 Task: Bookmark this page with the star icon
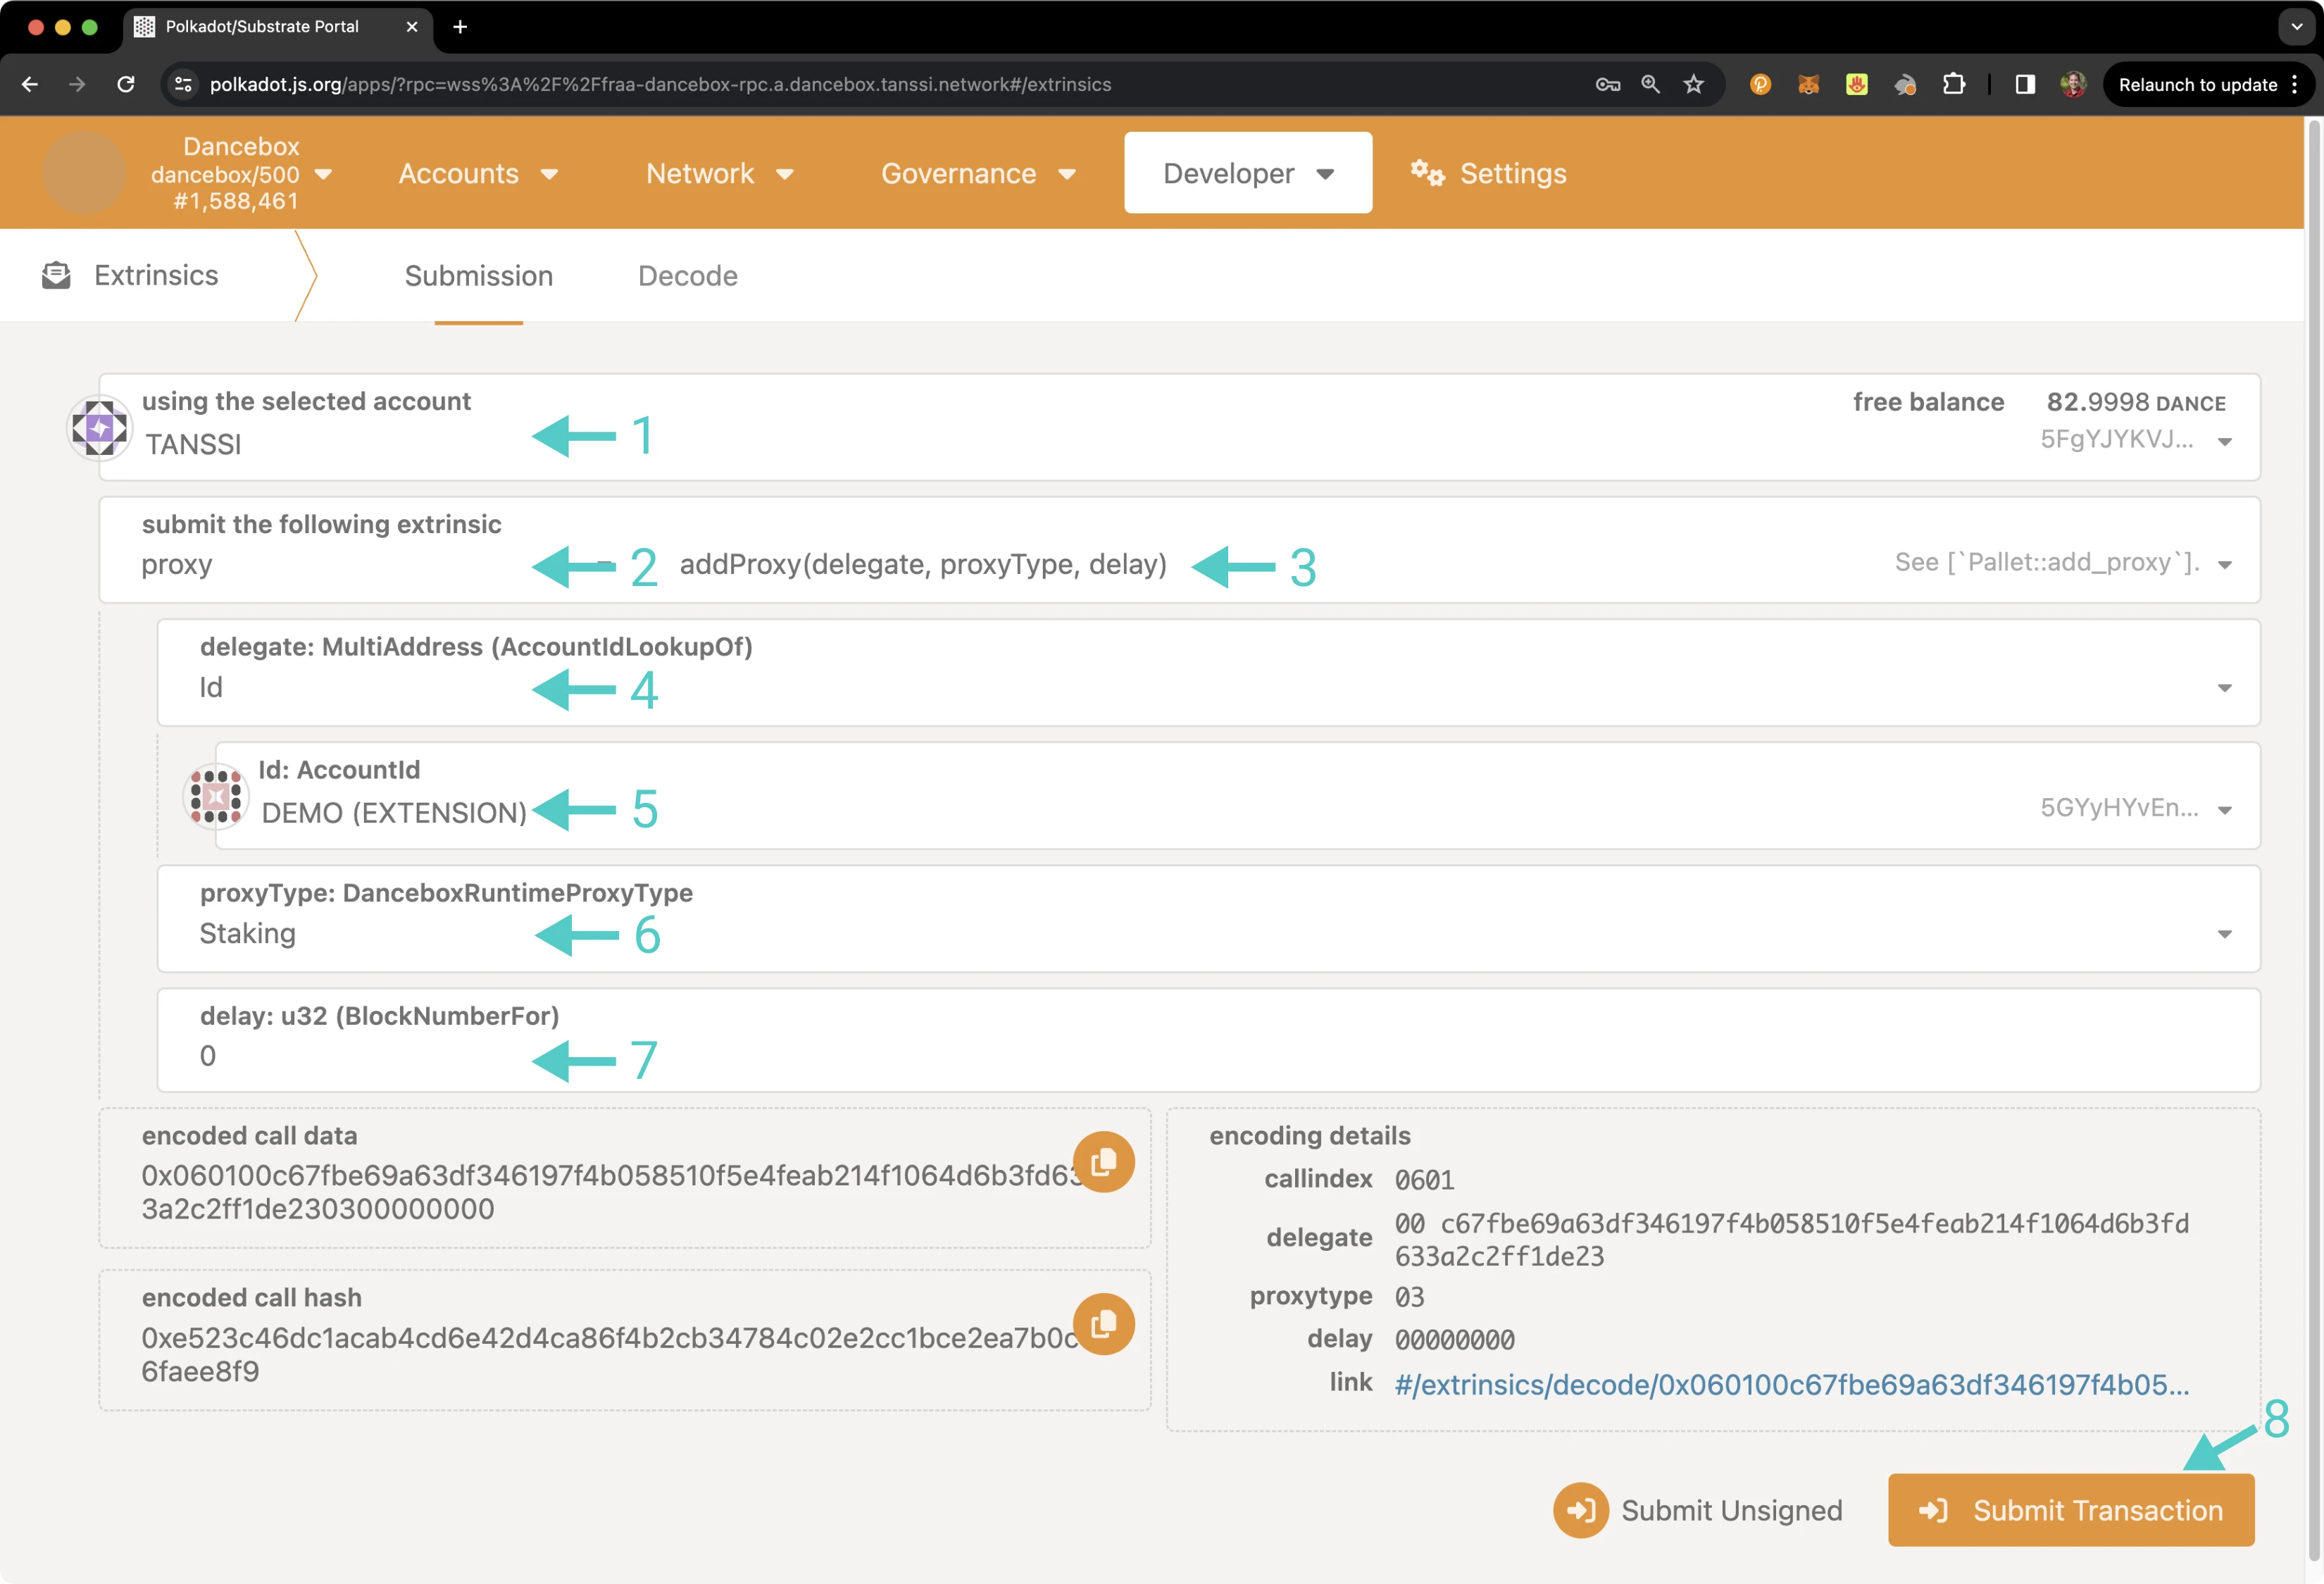tap(1693, 85)
